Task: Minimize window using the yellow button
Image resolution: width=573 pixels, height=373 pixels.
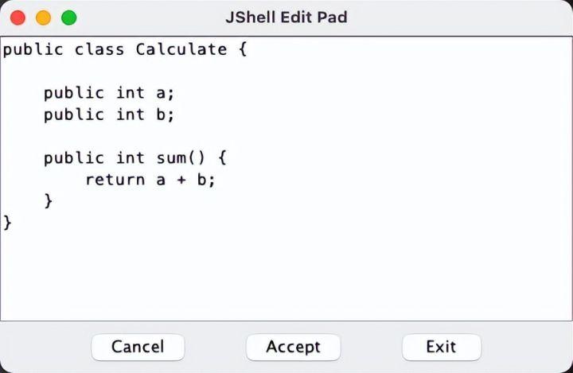Action: pyautogui.click(x=43, y=17)
